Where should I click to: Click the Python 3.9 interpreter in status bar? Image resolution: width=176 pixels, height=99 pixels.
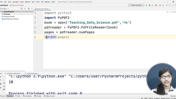165,98
